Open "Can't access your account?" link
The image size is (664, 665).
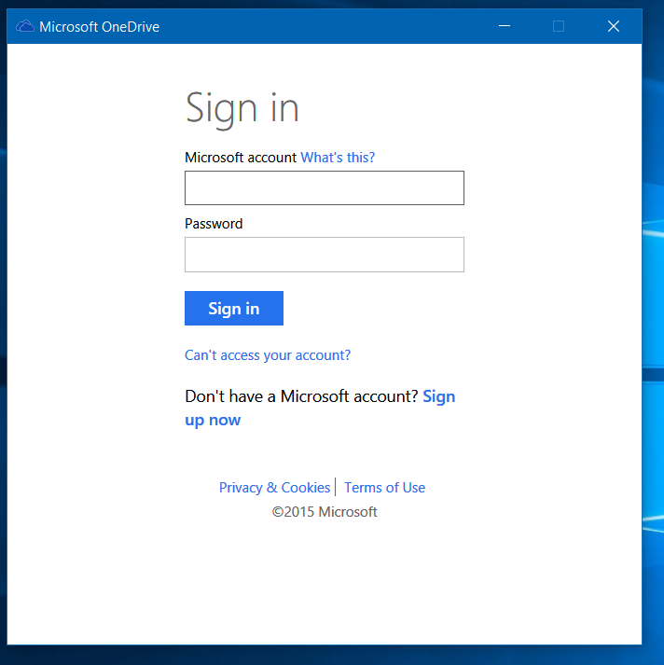tap(268, 355)
